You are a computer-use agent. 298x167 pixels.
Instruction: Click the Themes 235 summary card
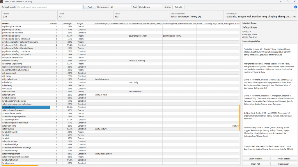coord(29,15)
